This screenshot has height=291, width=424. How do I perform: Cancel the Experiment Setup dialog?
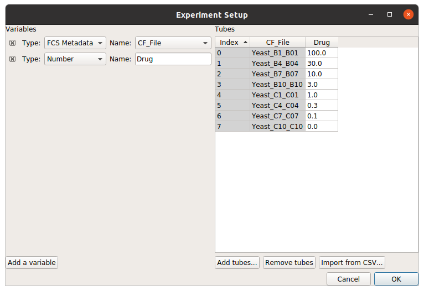pos(349,279)
